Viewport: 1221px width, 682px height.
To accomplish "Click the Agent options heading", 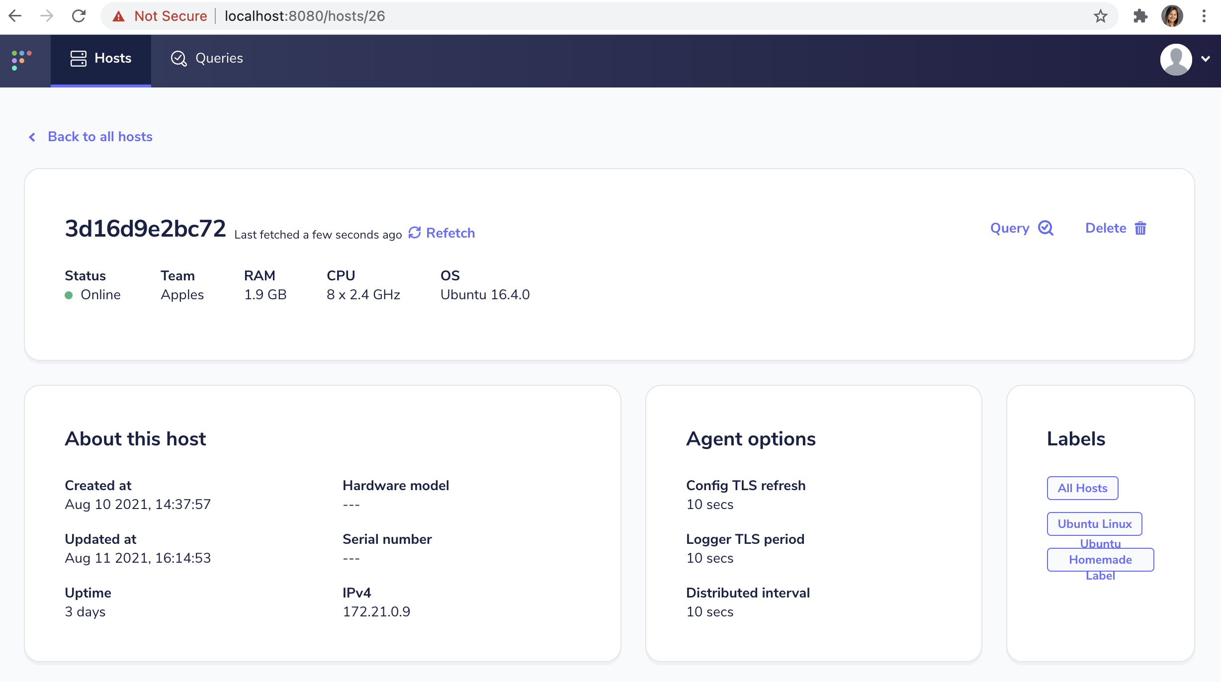I will point(751,439).
